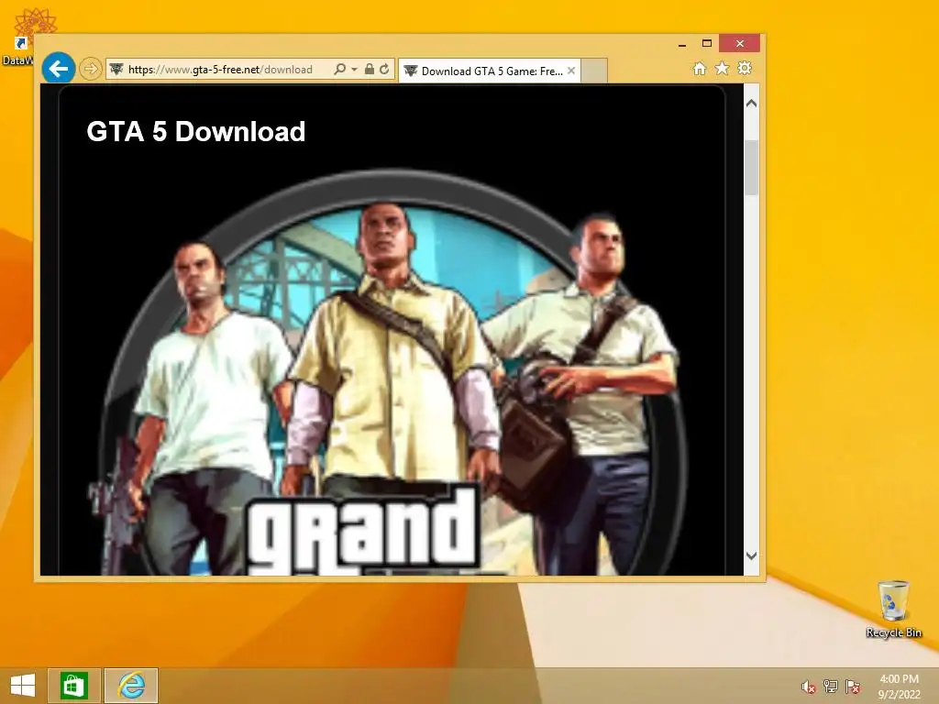Viewport: 939px width, 704px height.
Task: Click the GTA 5 Download heading
Action: 196,132
